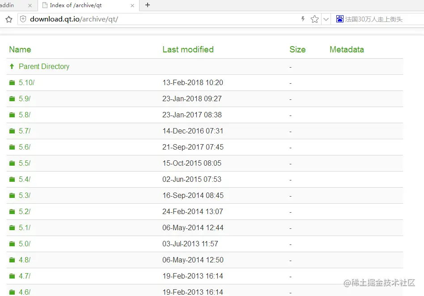
Task: Open the 5.4/ directory link
Action: tap(25, 179)
